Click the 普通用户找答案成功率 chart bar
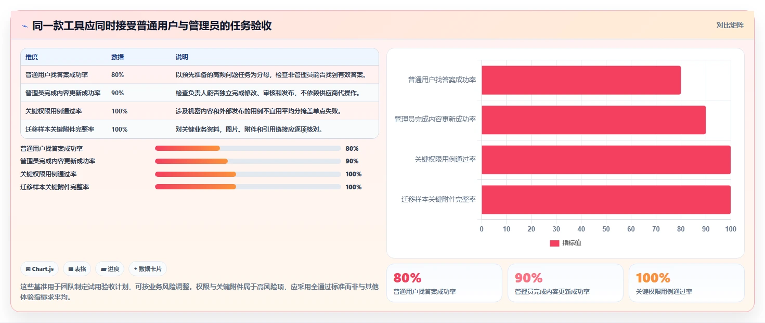765x323 pixels. coord(581,80)
